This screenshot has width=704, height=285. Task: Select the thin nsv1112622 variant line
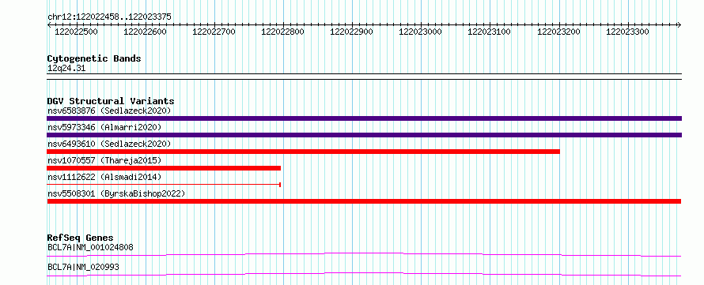164,184
